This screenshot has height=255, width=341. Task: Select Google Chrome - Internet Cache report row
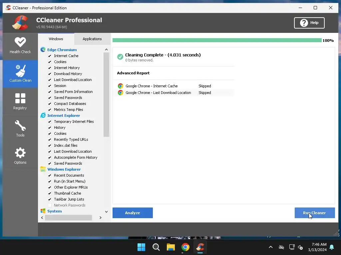[x=174, y=86]
